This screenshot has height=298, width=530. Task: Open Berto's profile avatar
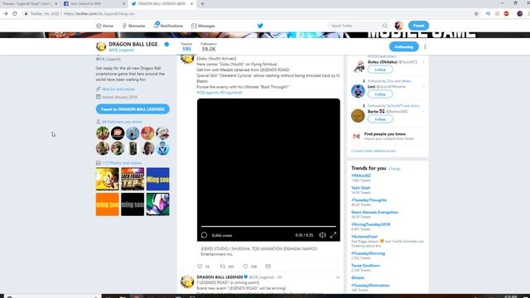[x=358, y=116]
